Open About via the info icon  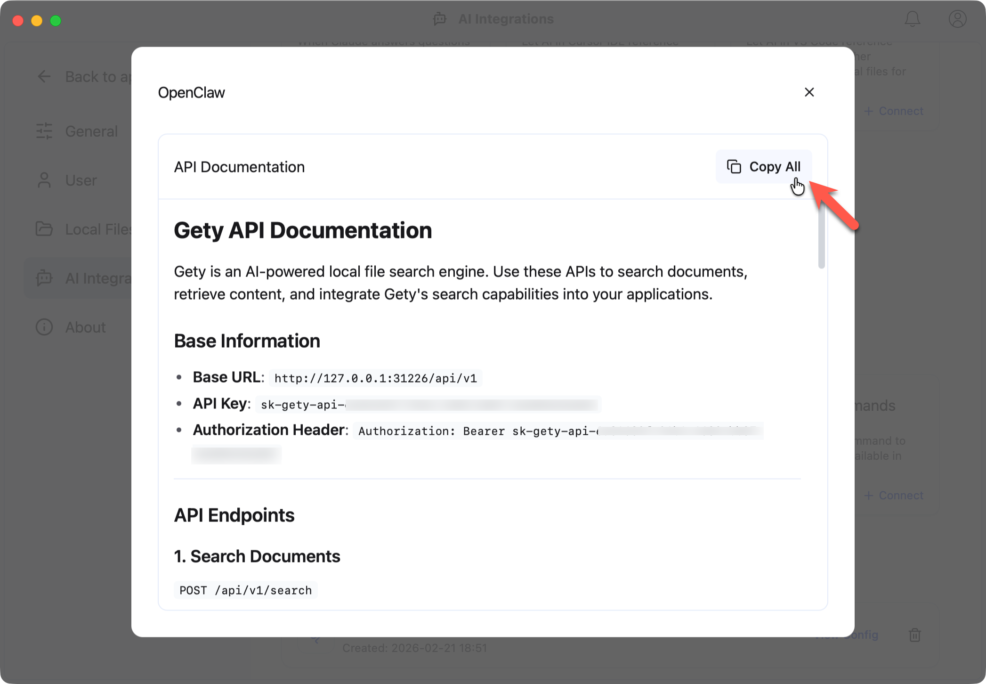tap(44, 327)
